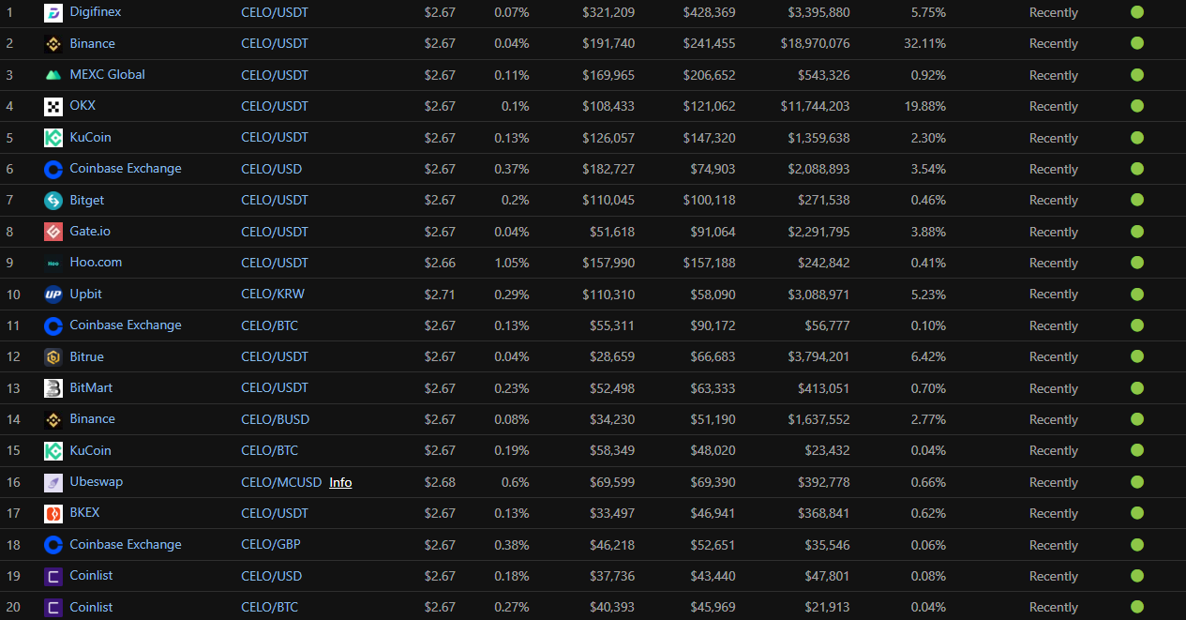Click the $2.68 price in the Ubeswap row
This screenshot has width=1186, height=620.
440,482
